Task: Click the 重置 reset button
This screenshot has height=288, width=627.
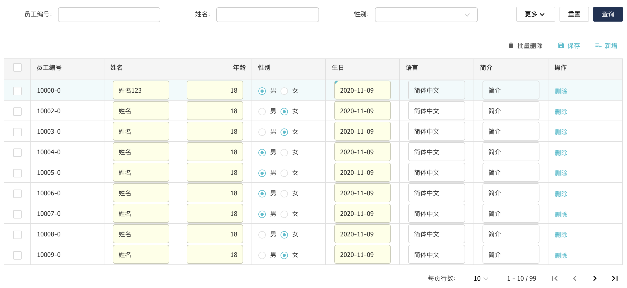Action: 574,14
